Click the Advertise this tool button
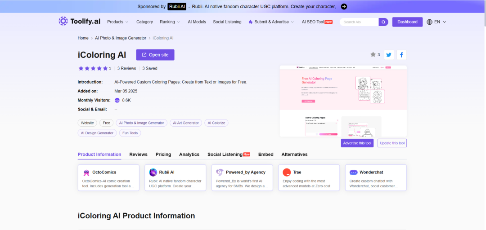 tap(357, 143)
